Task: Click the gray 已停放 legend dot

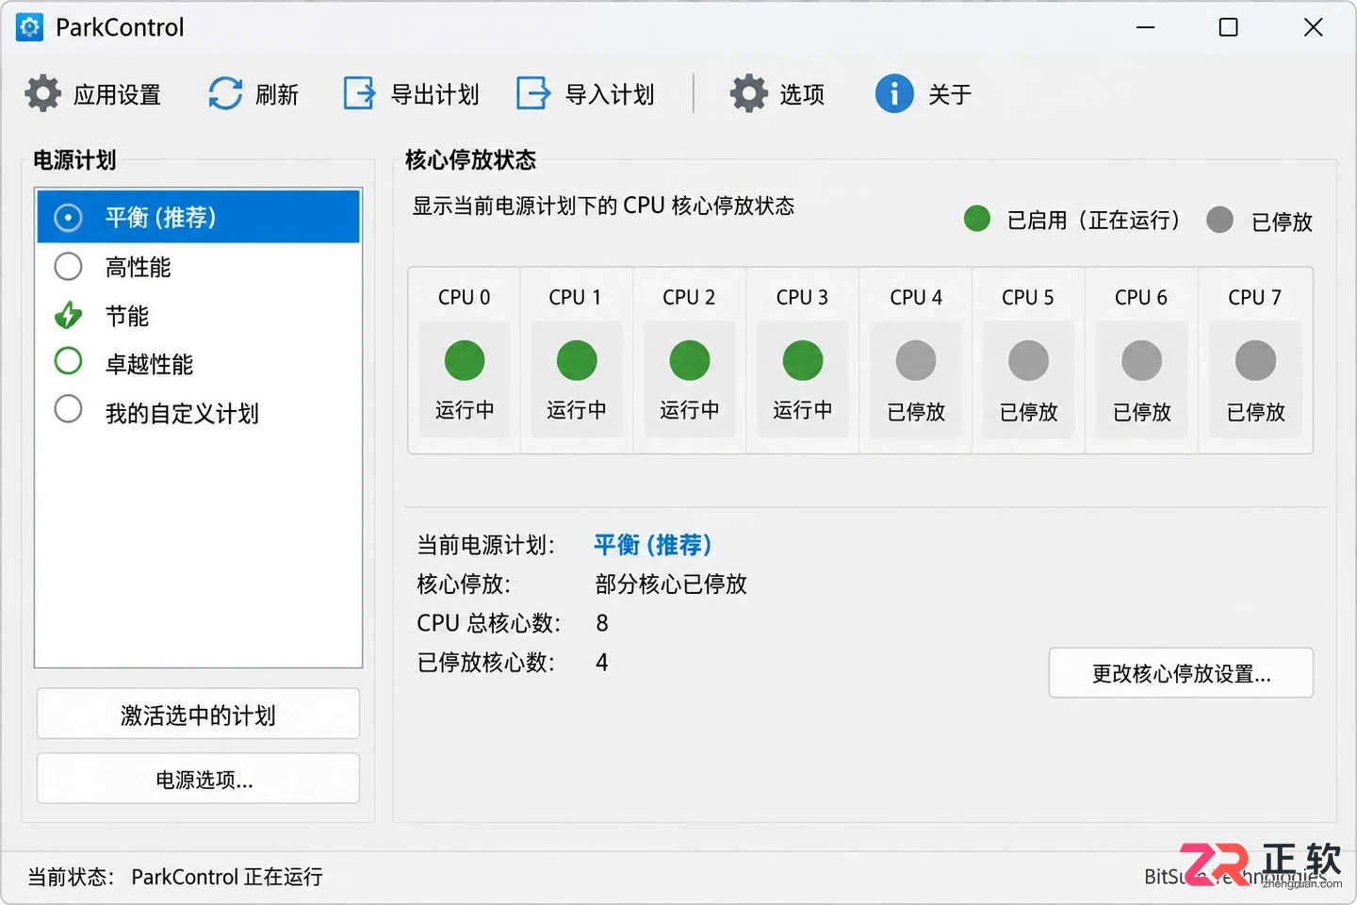Action: 1219,220
